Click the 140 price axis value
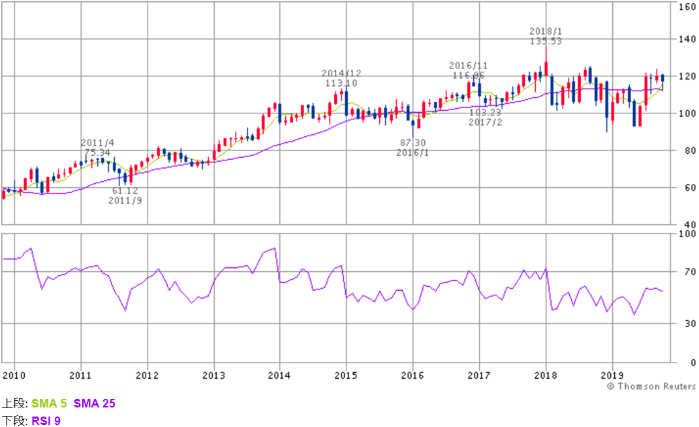699x427 pixels. [687, 39]
